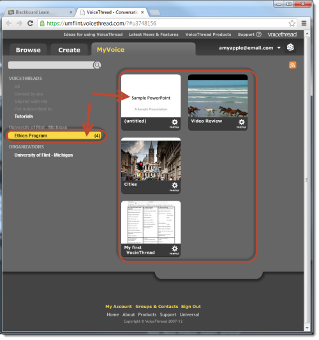Viewport: 319px width, 340px height.
Task: Click the Video Review title text
Action: [x=207, y=121]
